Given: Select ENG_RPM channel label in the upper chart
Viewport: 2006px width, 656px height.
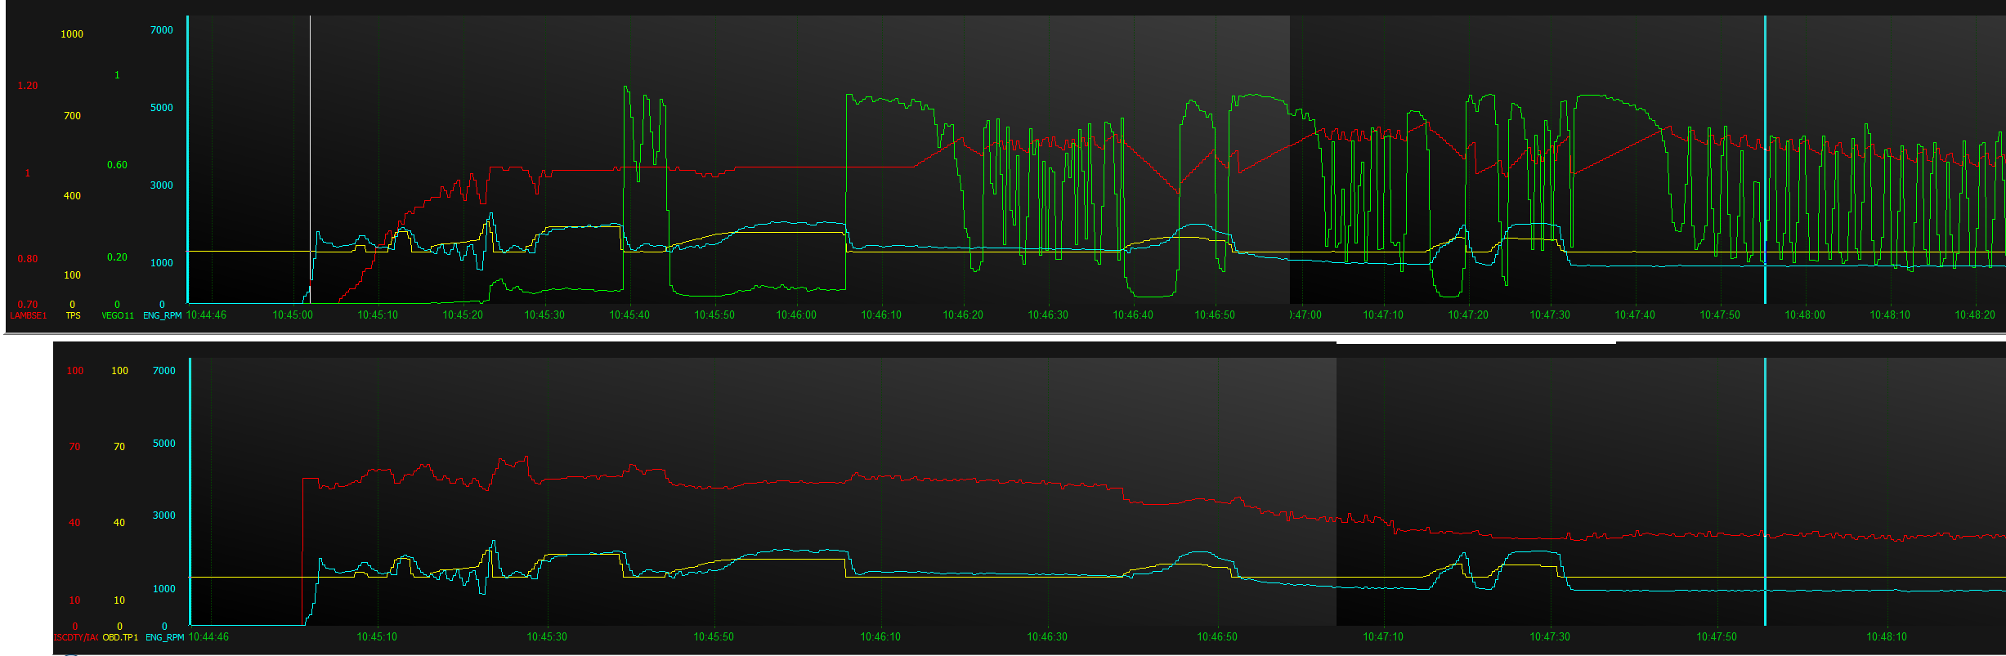Looking at the screenshot, I should point(162,315).
